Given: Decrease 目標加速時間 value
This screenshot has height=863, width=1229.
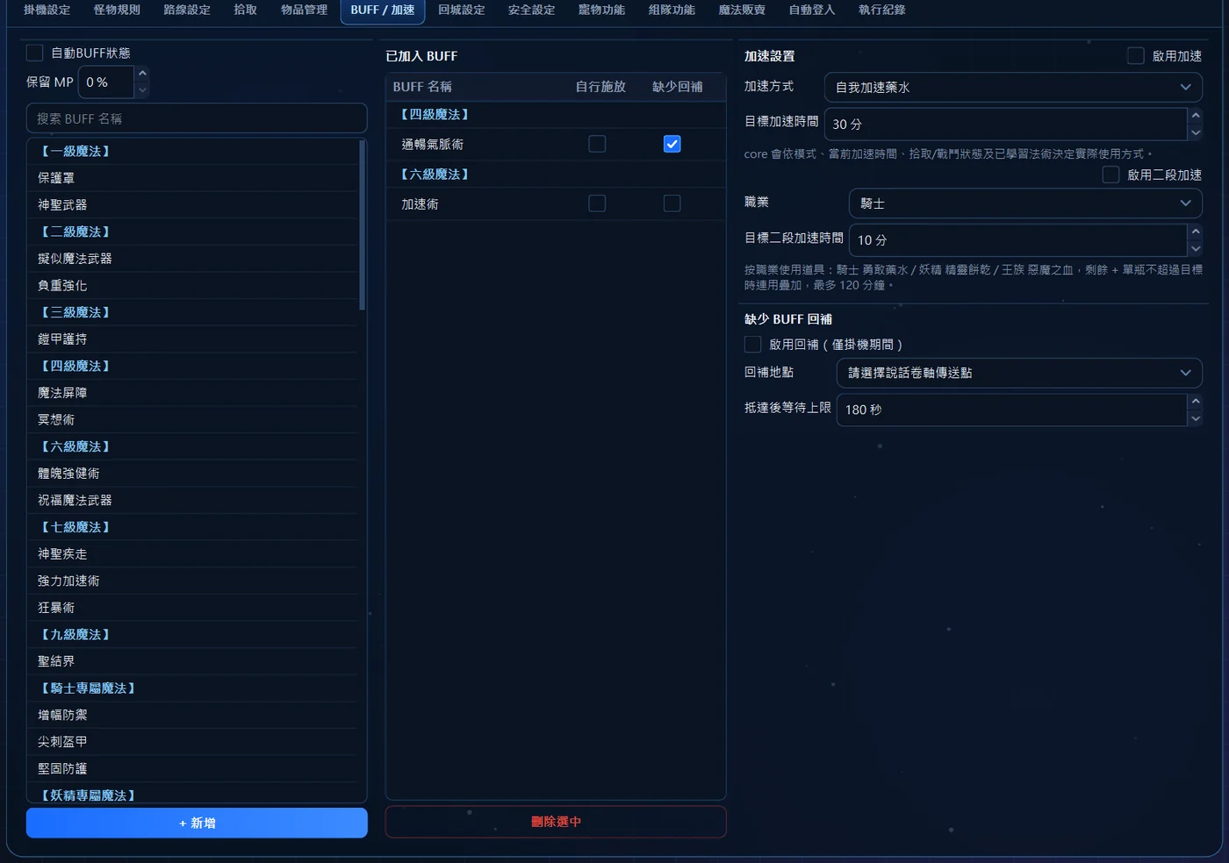Looking at the screenshot, I should (1195, 132).
